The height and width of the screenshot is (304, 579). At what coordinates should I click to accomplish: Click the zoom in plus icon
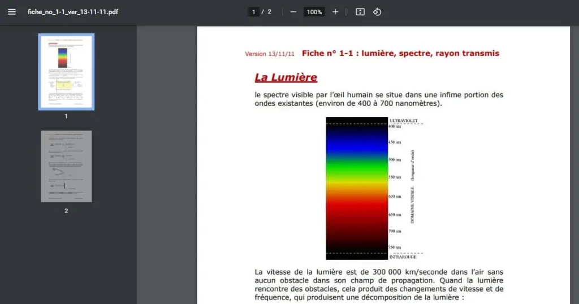[x=335, y=12]
